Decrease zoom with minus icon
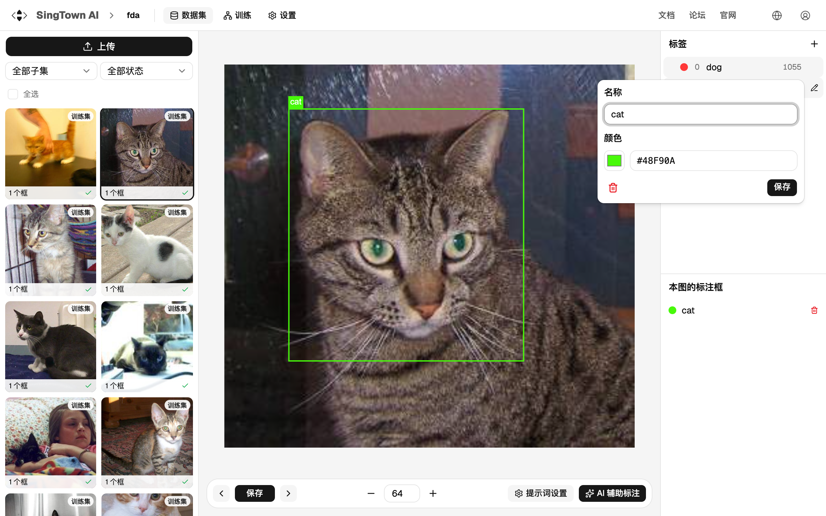826x516 pixels. (371, 493)
